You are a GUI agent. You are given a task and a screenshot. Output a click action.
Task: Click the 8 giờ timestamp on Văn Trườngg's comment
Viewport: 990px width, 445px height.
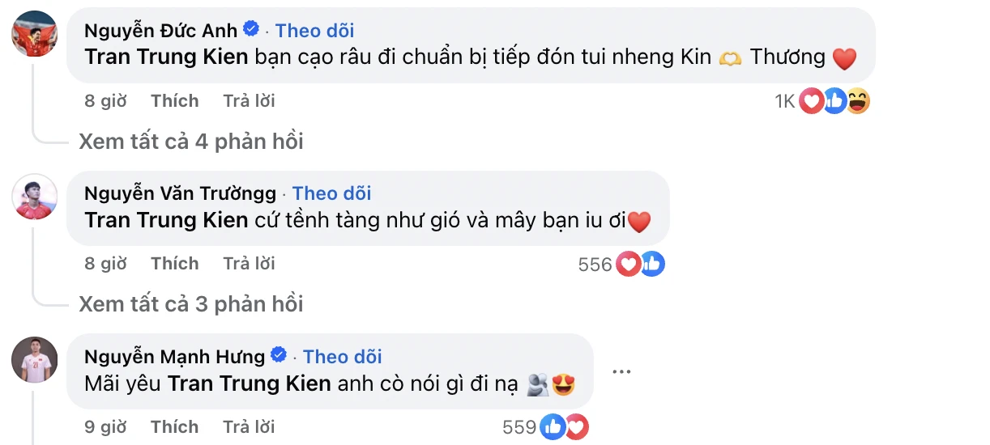(105, 264)
